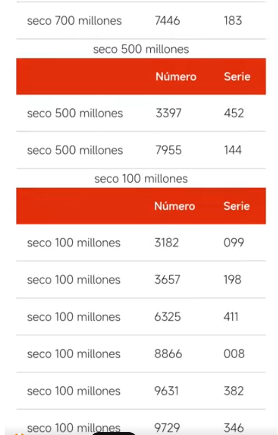The image size is (278, 435).
Task: Select the number 7446 in the 700 millones row
Action: (167, 20)
